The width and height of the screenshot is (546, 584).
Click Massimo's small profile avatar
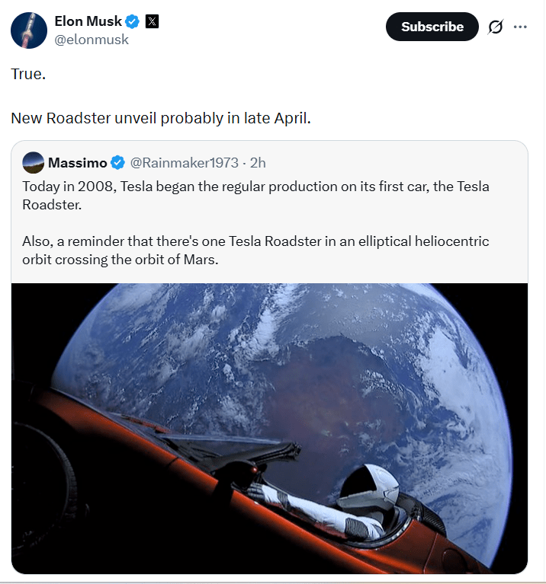click(34, 162)
